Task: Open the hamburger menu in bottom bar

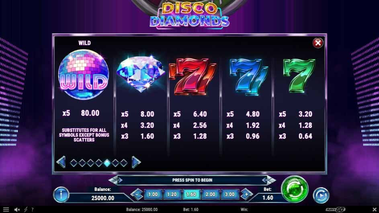Action: tap(6, 210)
